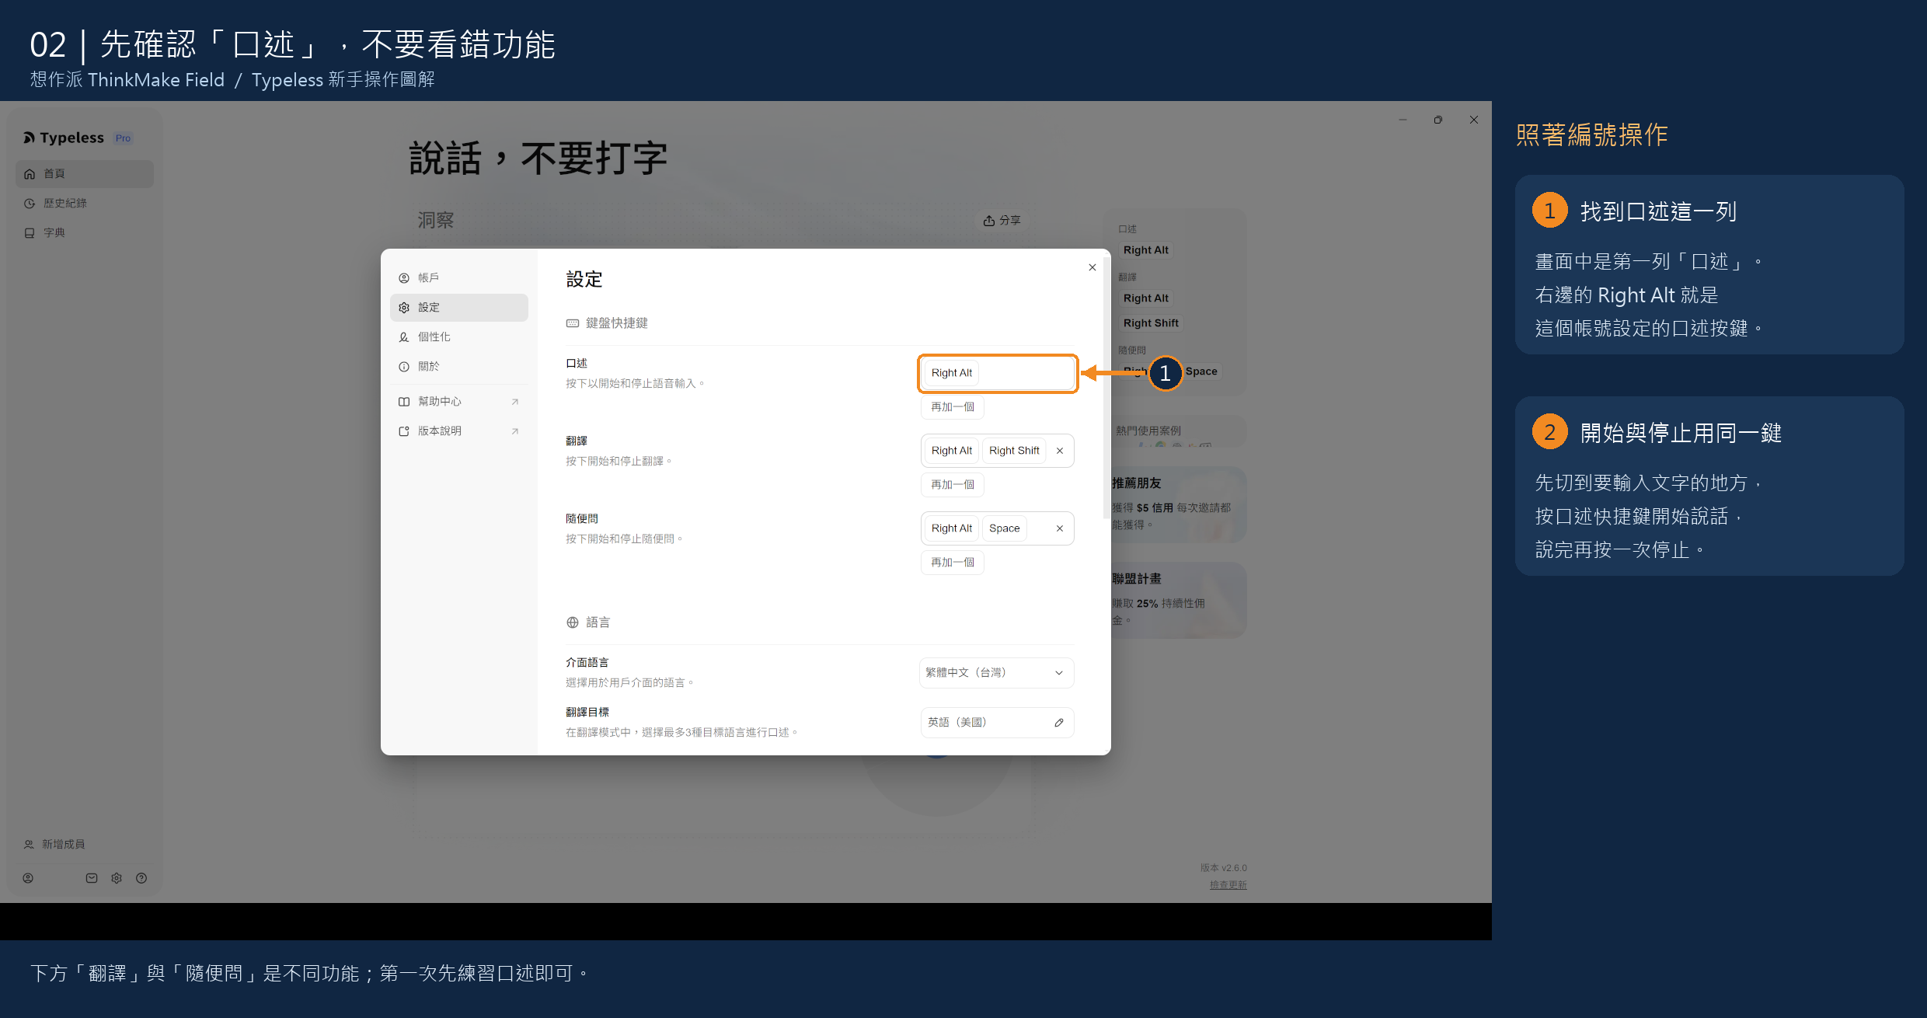Click the 分享 share button

1002,221
